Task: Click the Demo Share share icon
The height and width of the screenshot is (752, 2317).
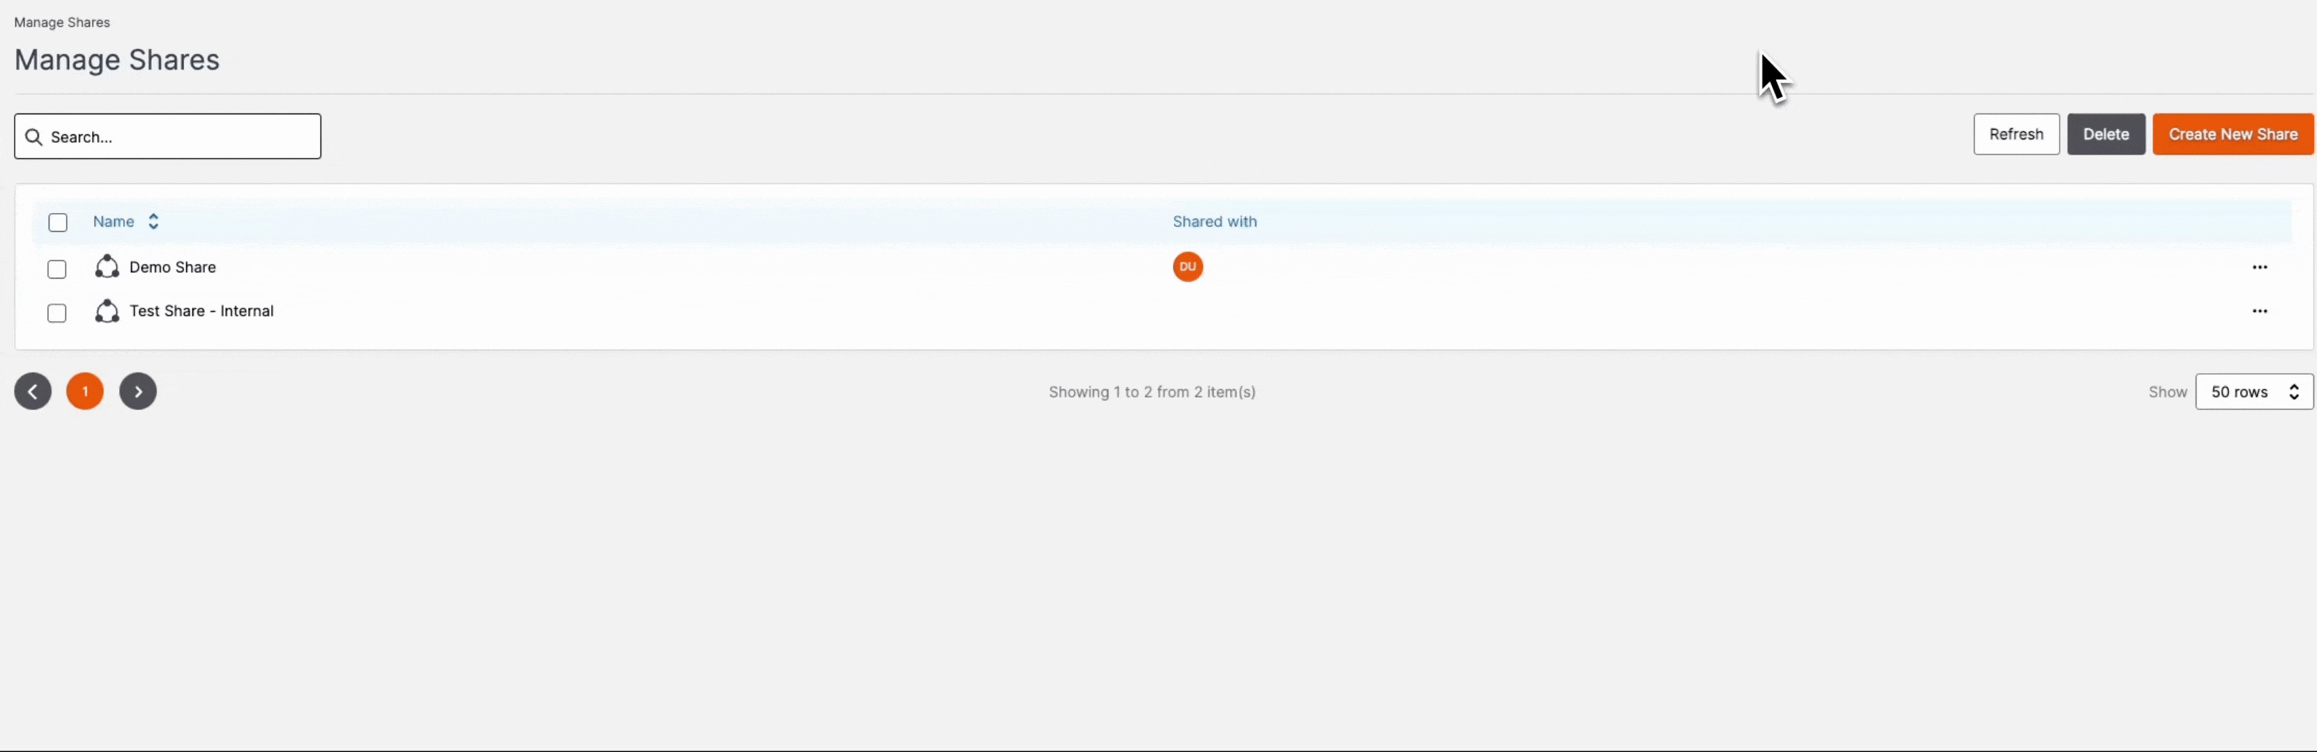Action: (x=107, y=267)
